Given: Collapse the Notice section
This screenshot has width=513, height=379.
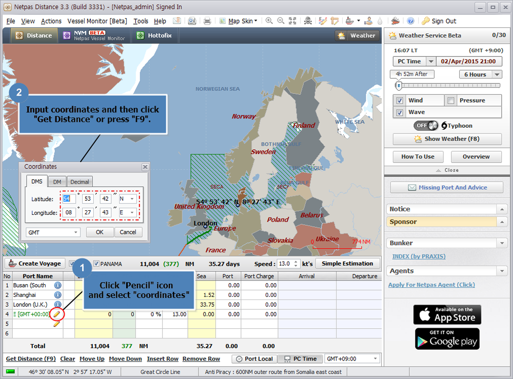Looking at the screenshot, I should tap(502, 209).
